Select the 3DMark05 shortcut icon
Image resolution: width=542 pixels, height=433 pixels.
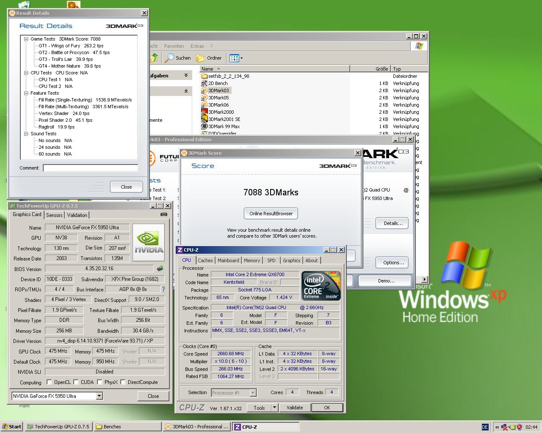coord(205,98)
